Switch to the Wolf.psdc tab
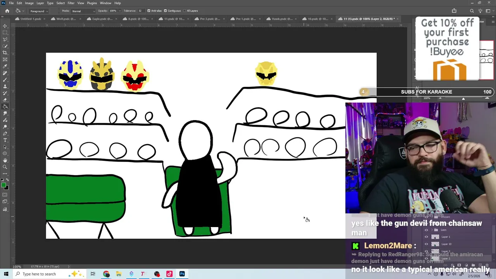This screenshot has height=279, width=496. [x=66, y=19]
